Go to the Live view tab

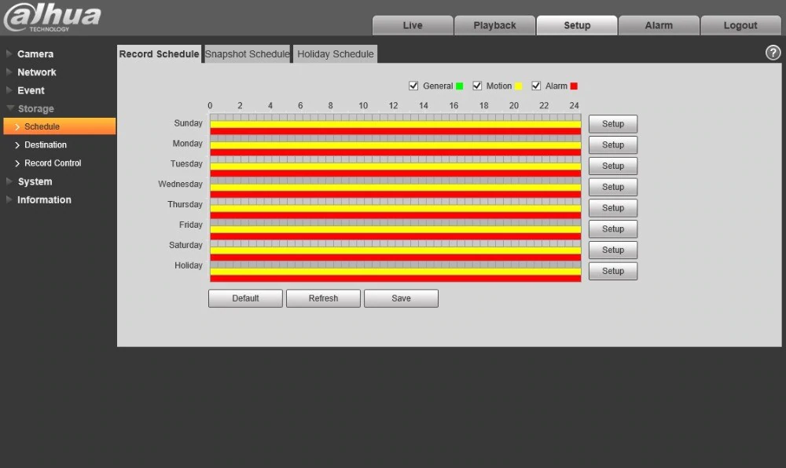coord(413,25)
